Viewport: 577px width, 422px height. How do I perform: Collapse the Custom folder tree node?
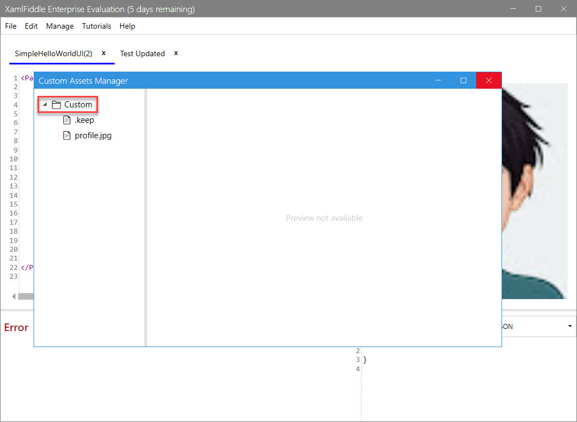45,105
